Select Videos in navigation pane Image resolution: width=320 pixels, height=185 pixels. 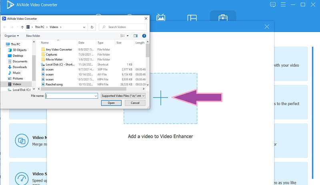point(17,84)
